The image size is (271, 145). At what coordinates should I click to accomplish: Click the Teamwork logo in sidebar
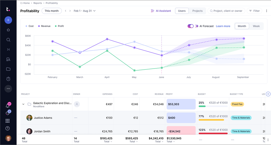[8, 9]
